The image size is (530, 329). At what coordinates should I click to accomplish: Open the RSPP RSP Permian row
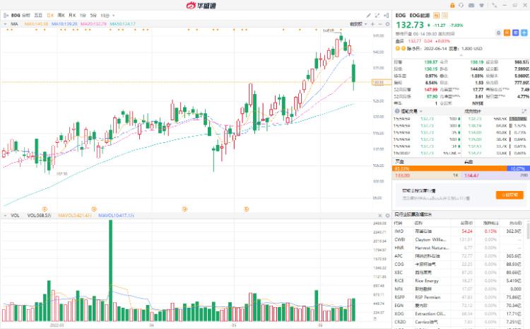(x=459, y=297)
